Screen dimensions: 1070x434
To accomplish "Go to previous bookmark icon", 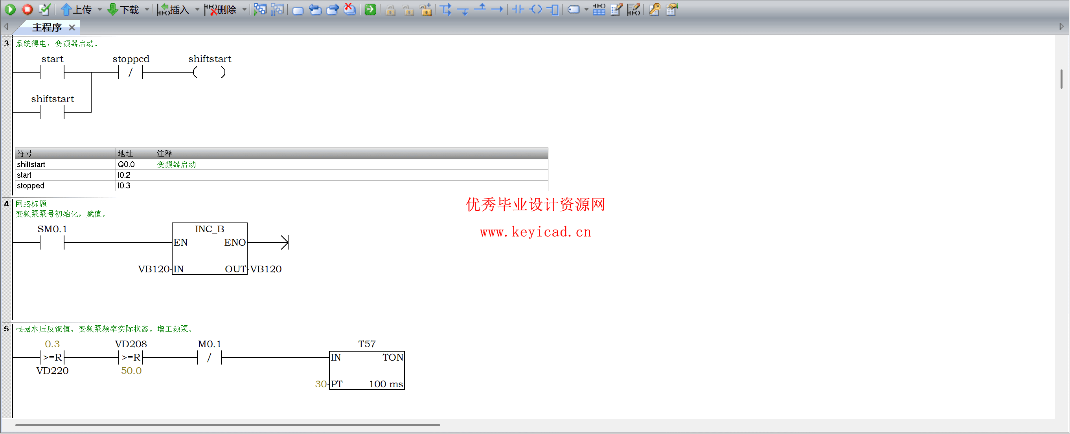I will (x=315, y=9).
